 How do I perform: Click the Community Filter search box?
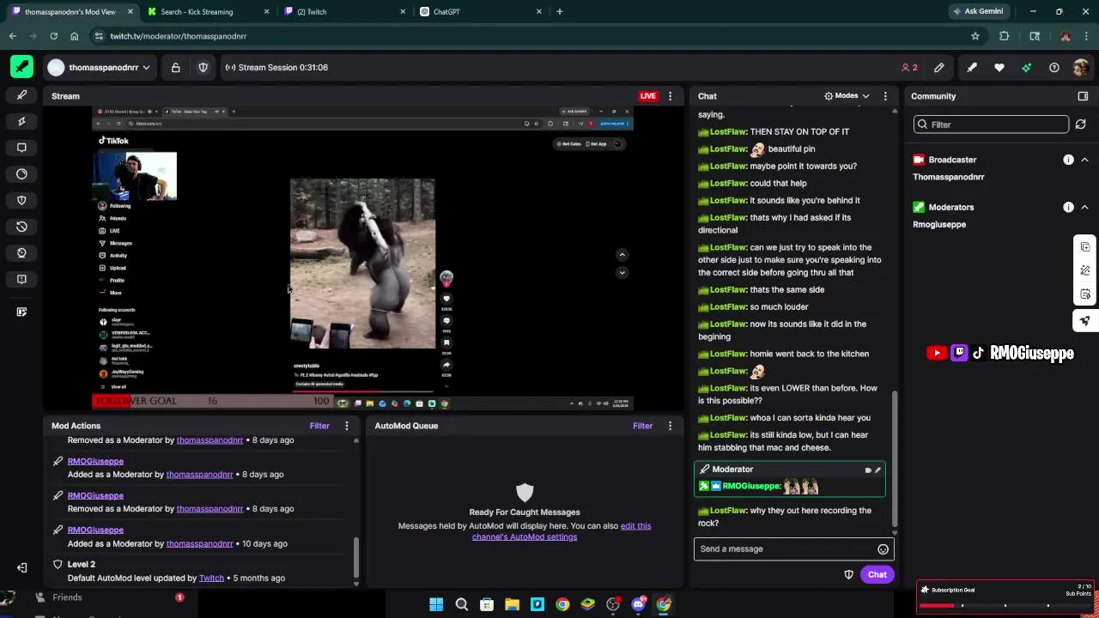(x=991, y=124)
